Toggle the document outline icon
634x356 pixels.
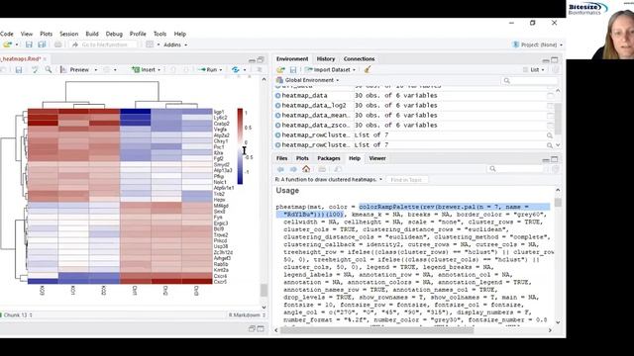(x=260, y=70)
